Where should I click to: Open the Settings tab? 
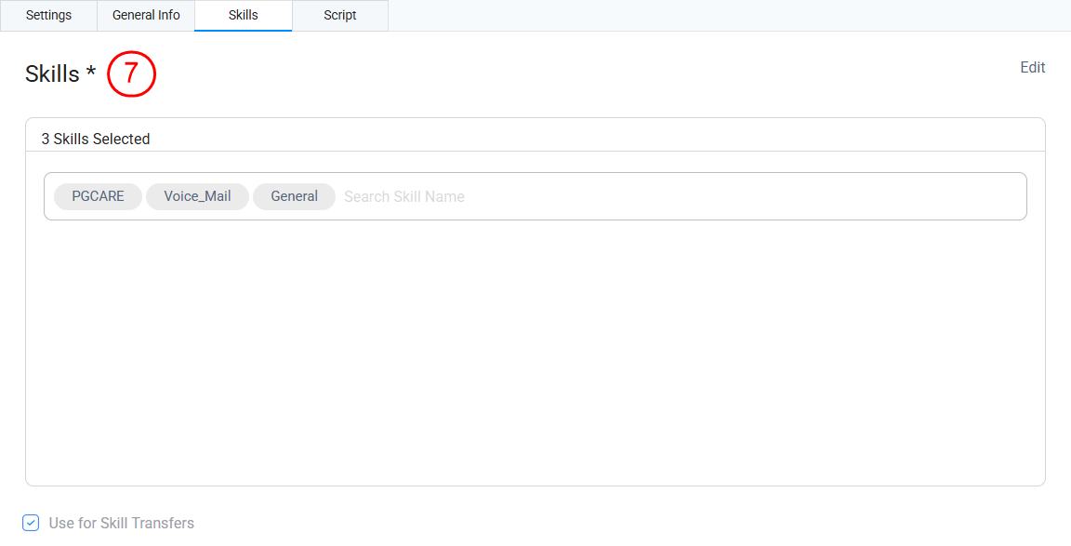point(48,16)
